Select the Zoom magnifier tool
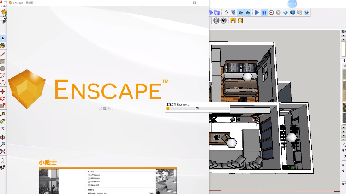This screenshot has width=346, height=194. (3, 144)
